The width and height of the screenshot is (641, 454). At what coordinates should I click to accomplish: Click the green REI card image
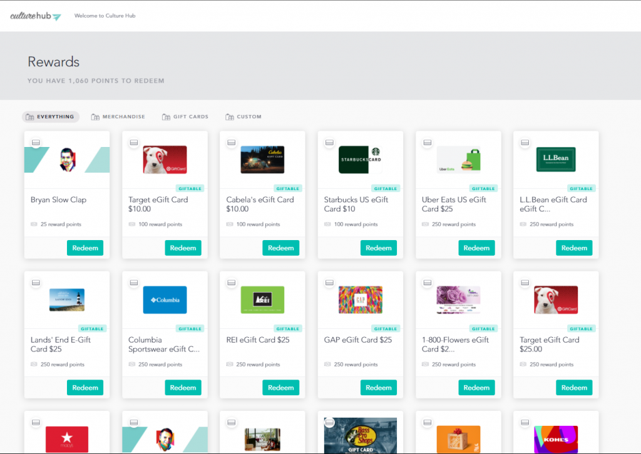point(262,300)
